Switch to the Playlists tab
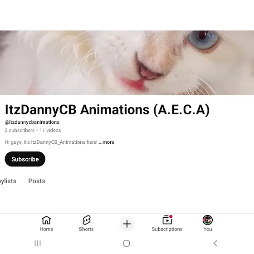254x254 pixels. pos(8,181)
